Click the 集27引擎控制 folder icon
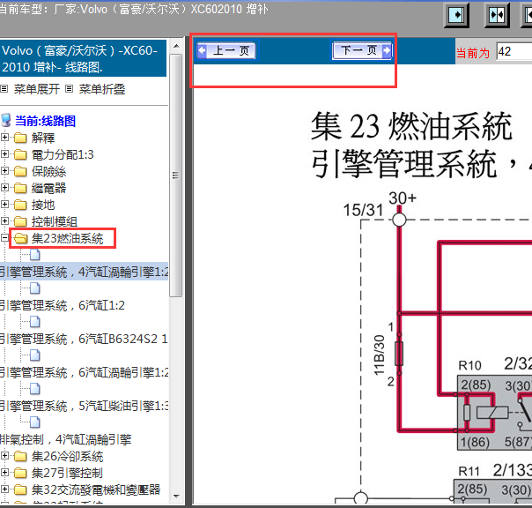The image size is (532, 508). 20,473
